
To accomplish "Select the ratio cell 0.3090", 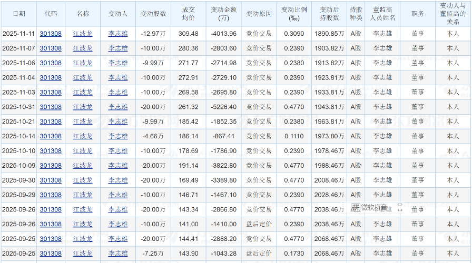I will pos(294,34).
